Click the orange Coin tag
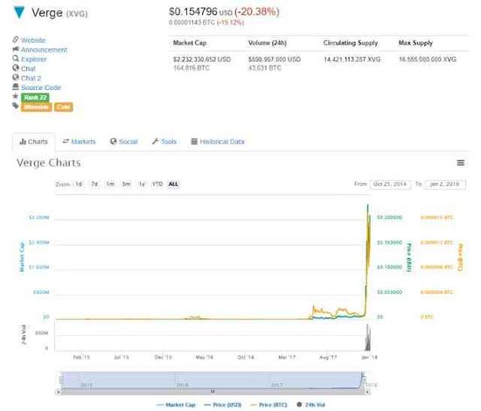This screenshot has height=411, width=481. pos(64,107)
